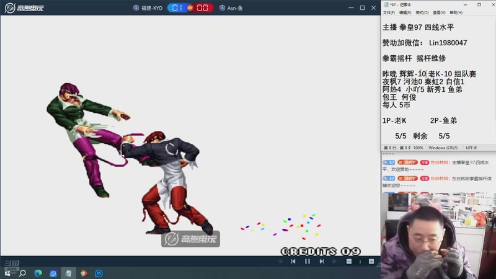Click the word '剩余' in Notepad
496x279 pixels.
tap(420, 136)
